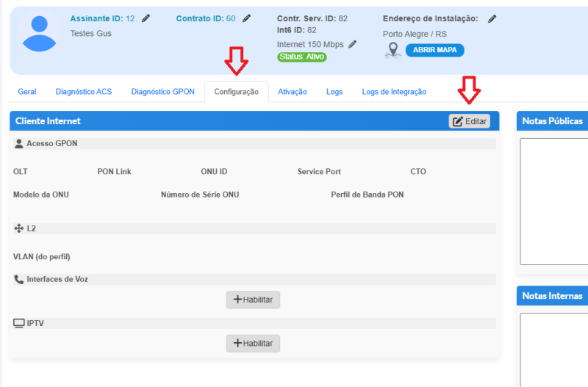
Task: Click the IPTV monitor icon
Action: point(19,323)
